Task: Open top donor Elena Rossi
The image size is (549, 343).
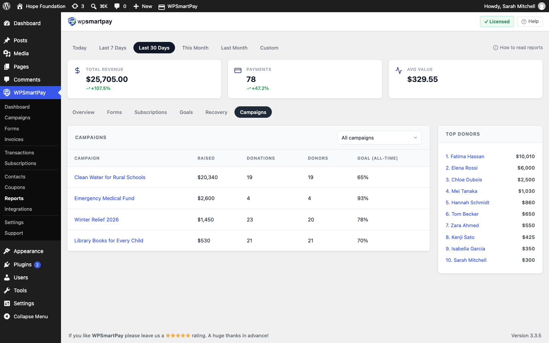Action: click(461, 168)
